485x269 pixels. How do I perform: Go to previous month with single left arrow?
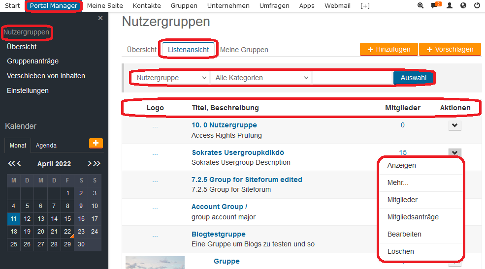pos(19,163)
